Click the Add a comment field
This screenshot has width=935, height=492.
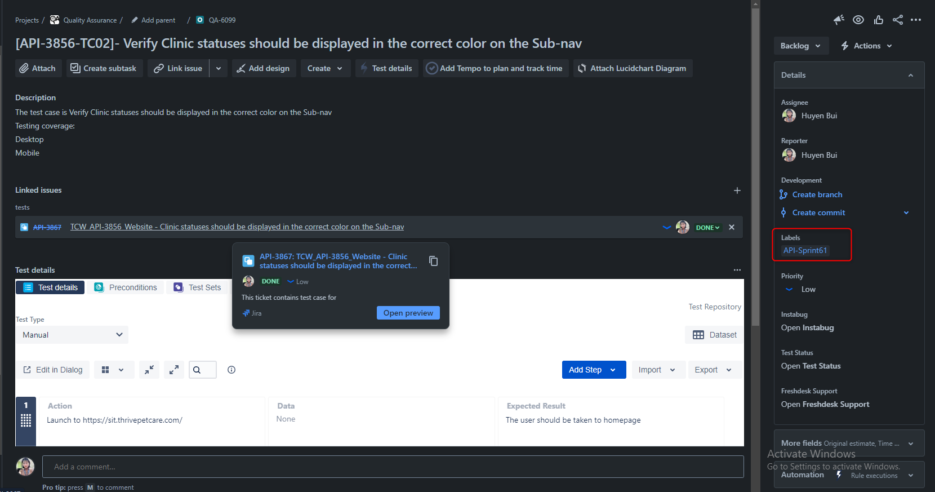[x=393, y=467]
